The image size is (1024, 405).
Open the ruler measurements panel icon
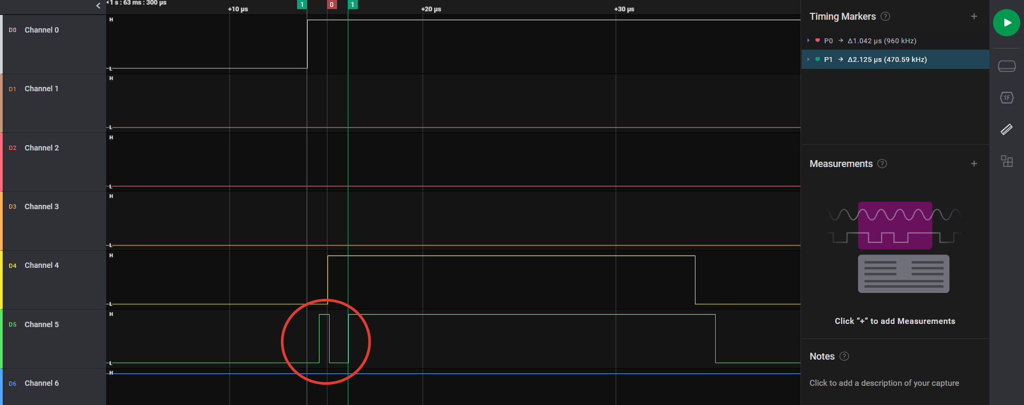coord(1006,130)
